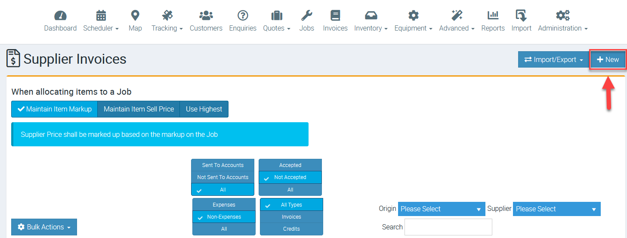The width and height of the screenshot is (627, 238).
Task: Click the Dashboard menu label
Action: (x=60, y=28)
